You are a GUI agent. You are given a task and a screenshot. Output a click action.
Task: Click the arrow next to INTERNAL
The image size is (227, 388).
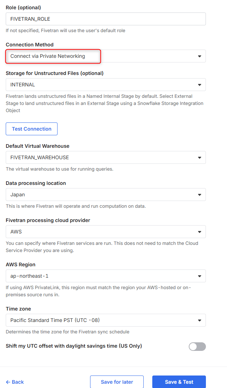199,85
